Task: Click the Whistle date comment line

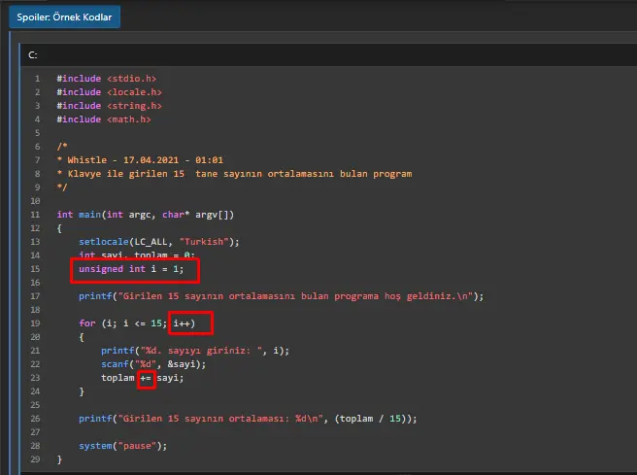Action: click(142, 160)
